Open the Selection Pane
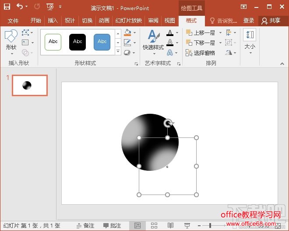Viewport: 289px width, 231px height. click(201, 53)
